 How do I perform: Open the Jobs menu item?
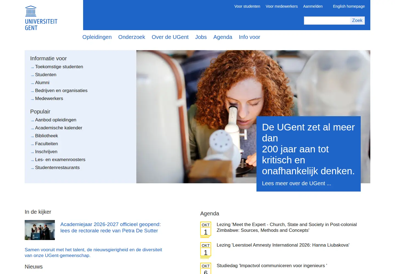201,37
